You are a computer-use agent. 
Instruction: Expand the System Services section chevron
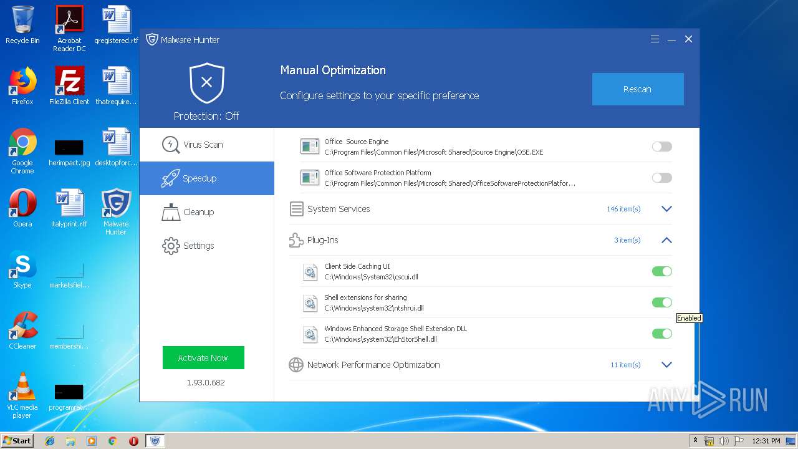pyautogui.click(x=666, y=209)
